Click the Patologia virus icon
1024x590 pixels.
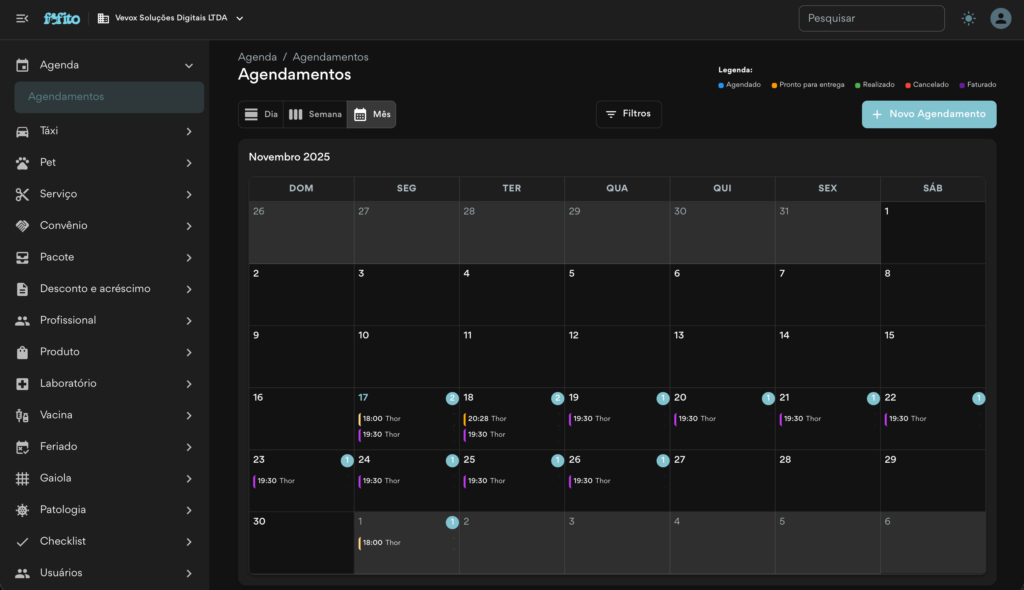(22, 510)
